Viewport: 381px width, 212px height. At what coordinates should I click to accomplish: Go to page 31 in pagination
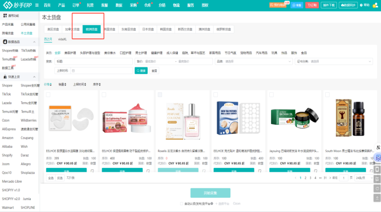325,178
